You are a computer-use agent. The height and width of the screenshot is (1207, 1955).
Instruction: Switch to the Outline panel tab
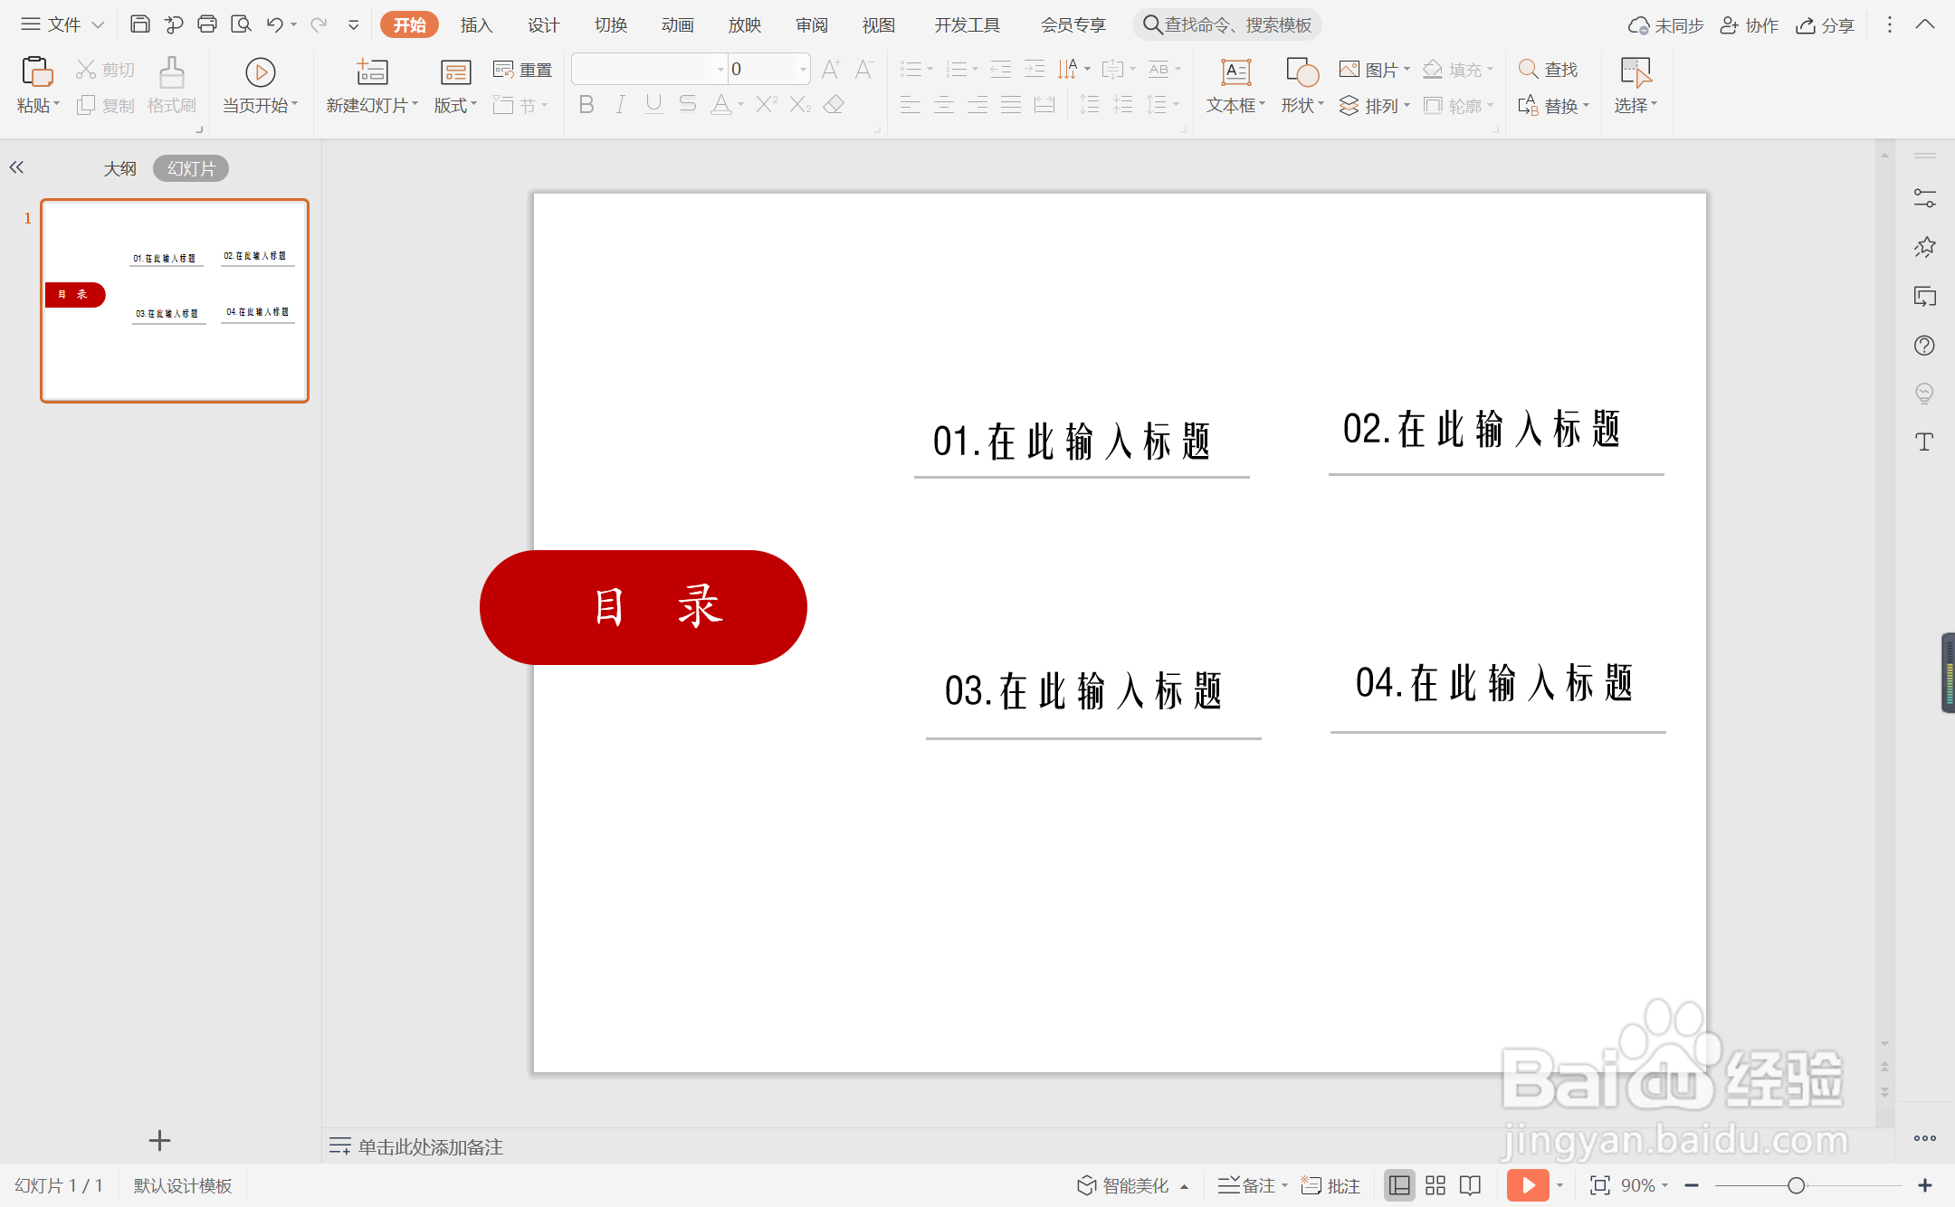(119, 168)
